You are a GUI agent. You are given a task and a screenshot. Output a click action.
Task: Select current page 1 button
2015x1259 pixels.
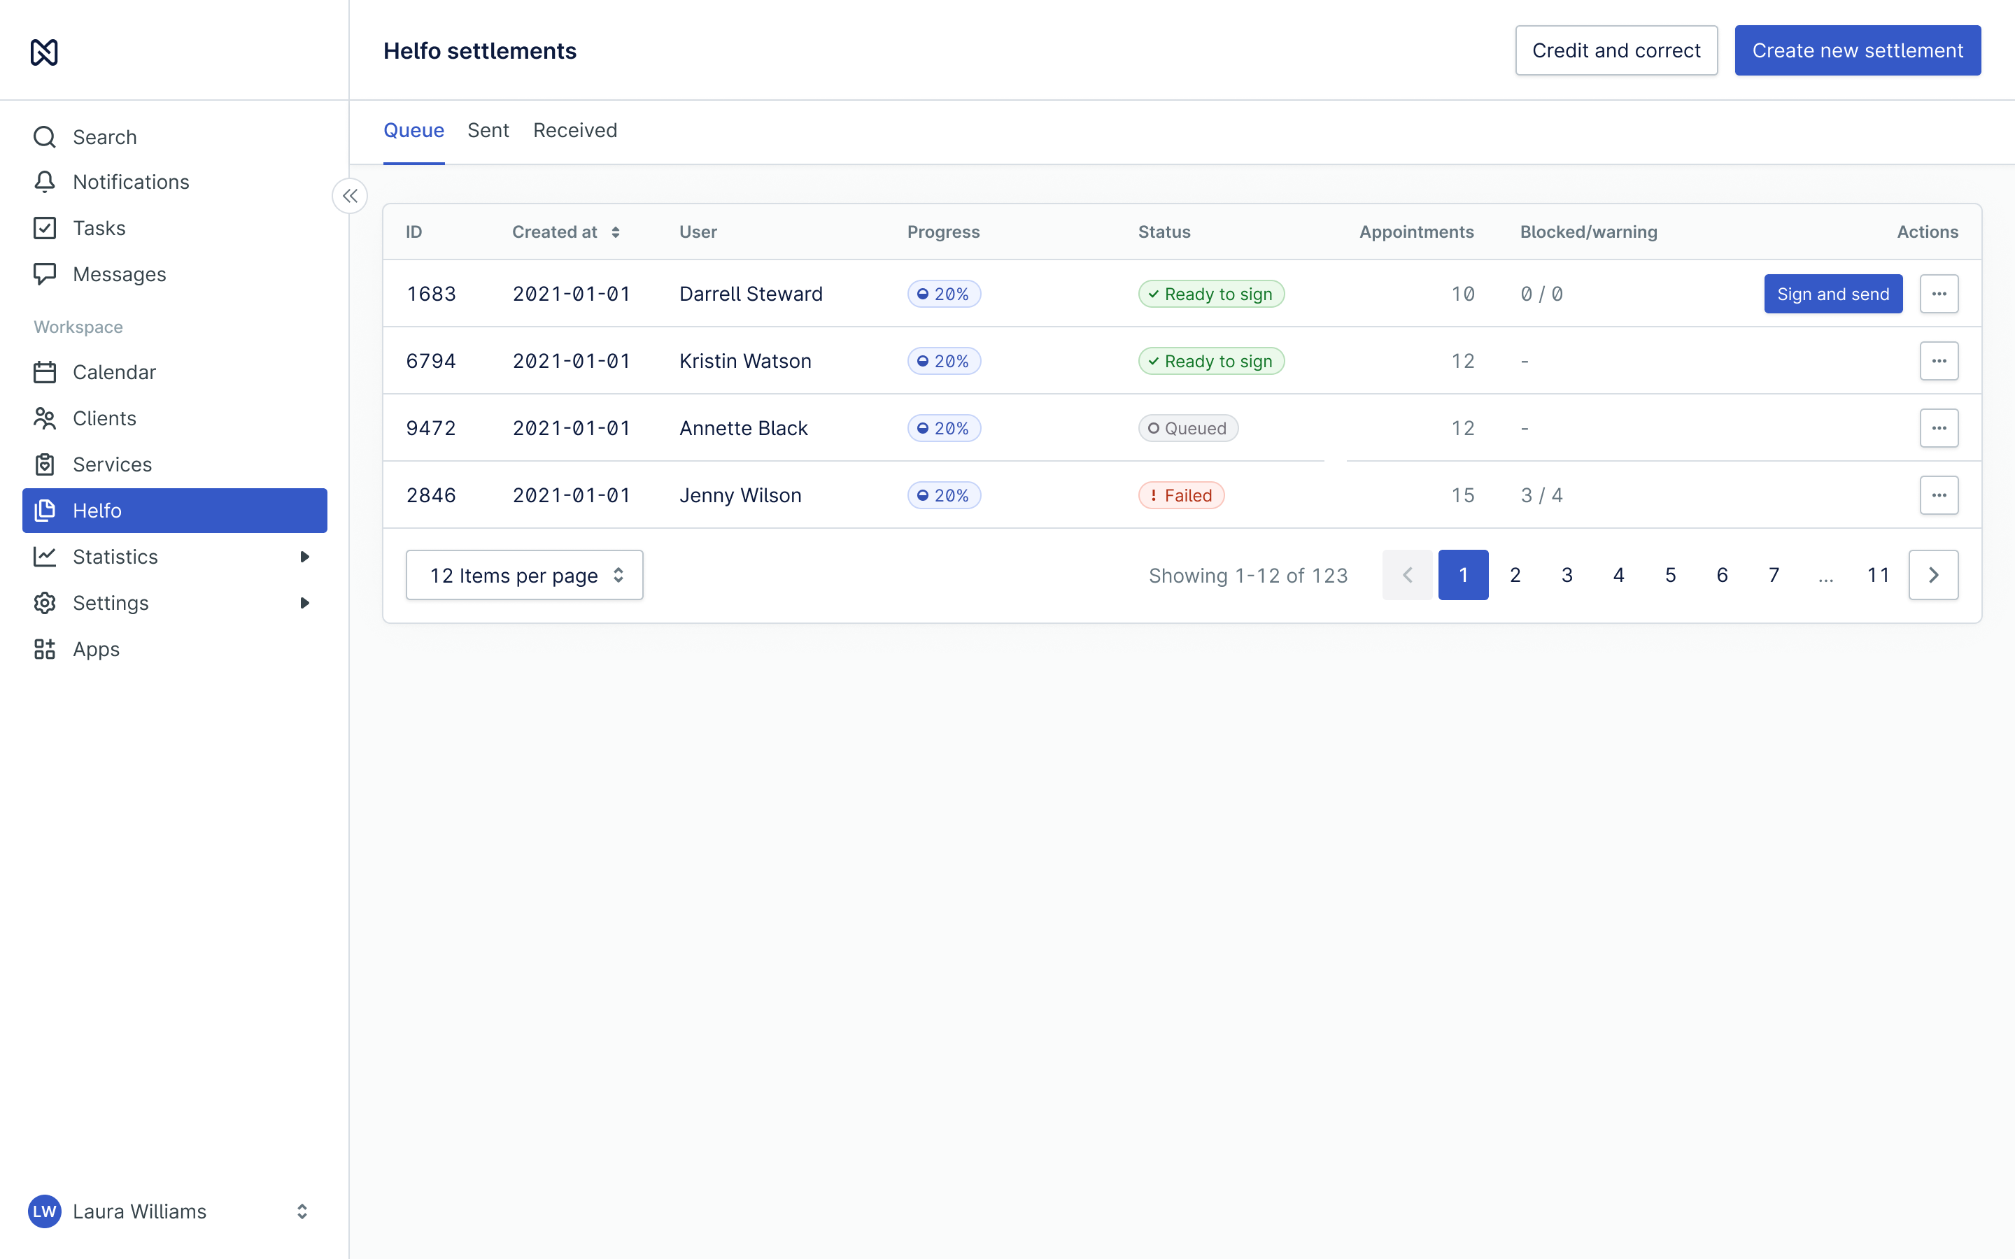click(1464, 576)
